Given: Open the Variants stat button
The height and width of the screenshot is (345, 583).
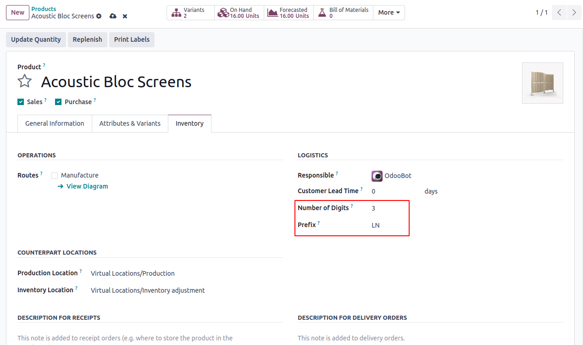Looking at the screenshot, I should [x=190, y=12].
